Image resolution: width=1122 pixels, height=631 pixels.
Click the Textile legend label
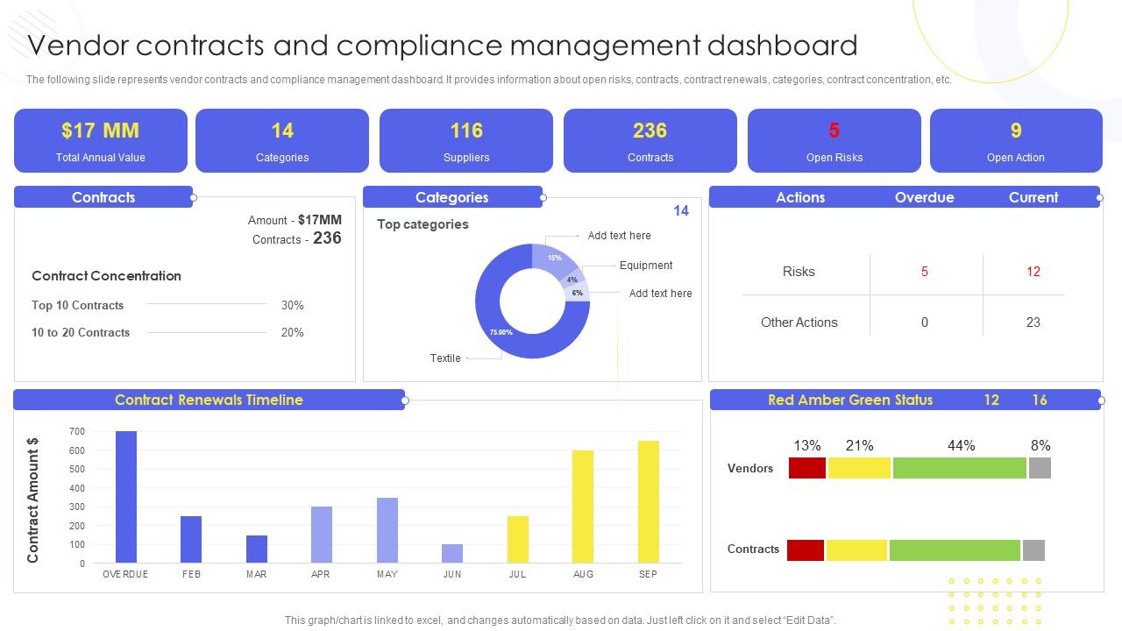tap(446, 358)
